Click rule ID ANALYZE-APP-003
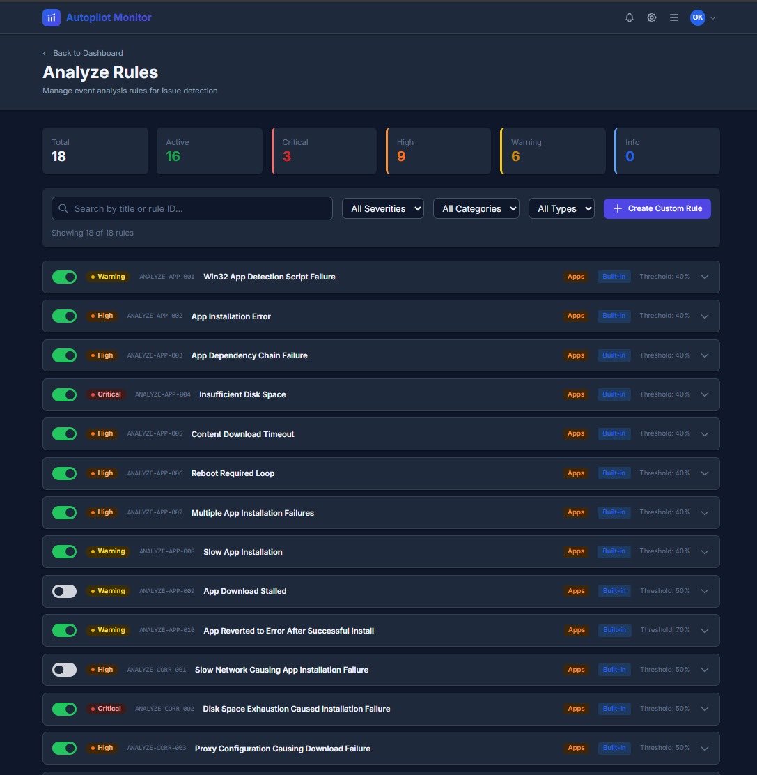This screenshot has height=775, width=757. click(x=155, y=355)
